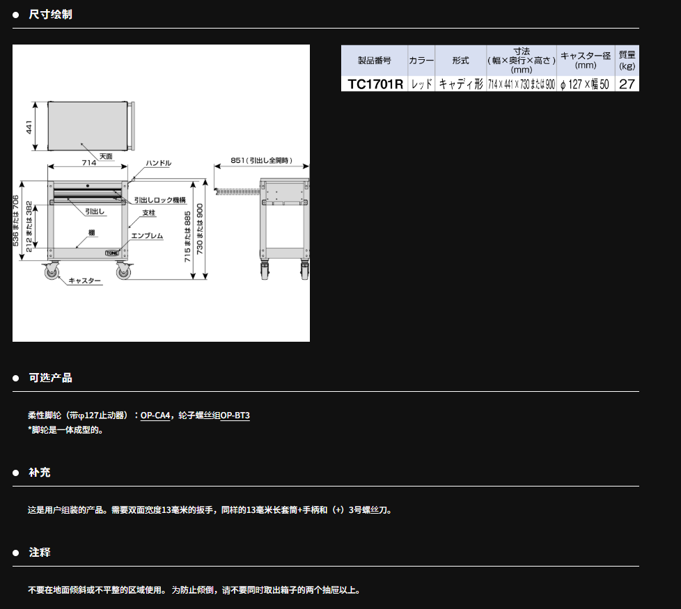Select the 尺寸绘制 section heading
The height and width of the screenshot is (609, 681).
(x=50, y=15)
